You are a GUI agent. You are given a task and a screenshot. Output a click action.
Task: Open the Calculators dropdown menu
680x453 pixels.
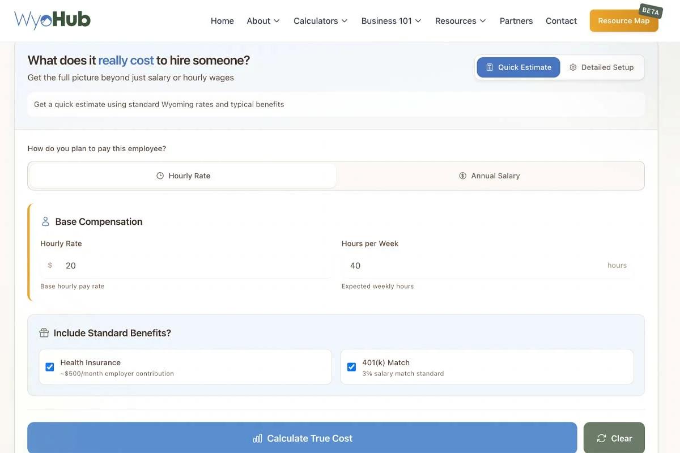coord(320,21)
